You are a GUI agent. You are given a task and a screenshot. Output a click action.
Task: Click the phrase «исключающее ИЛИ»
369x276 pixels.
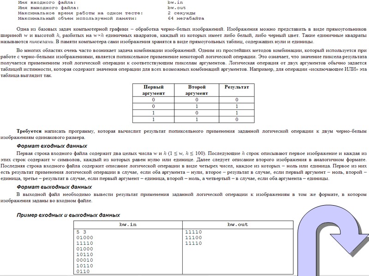coord(333,69)
